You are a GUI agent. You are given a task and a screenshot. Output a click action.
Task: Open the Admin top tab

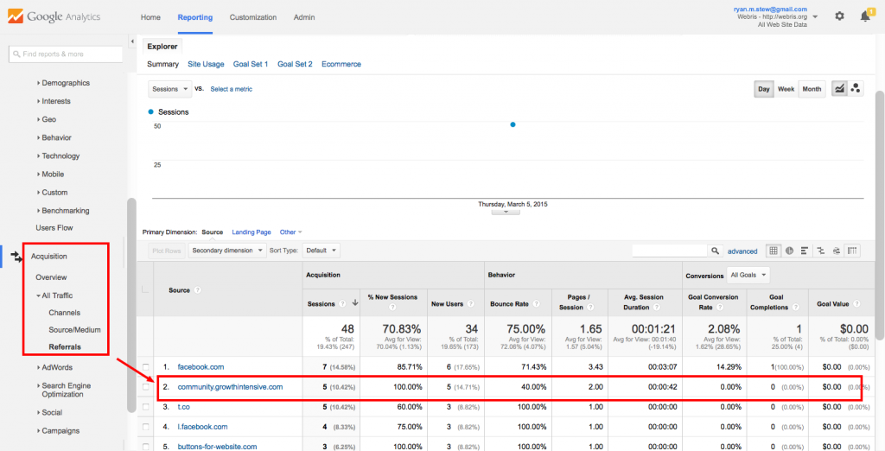click(304, 17)
